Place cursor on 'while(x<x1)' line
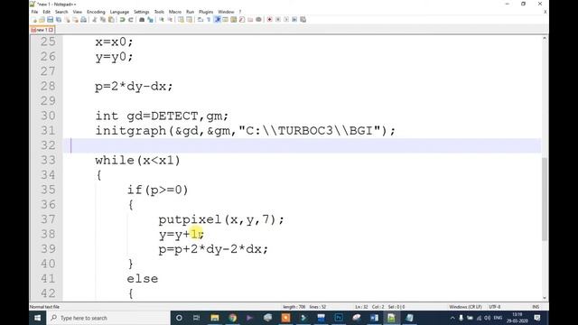Screen dimensions: 578x325 pos(137,161)
